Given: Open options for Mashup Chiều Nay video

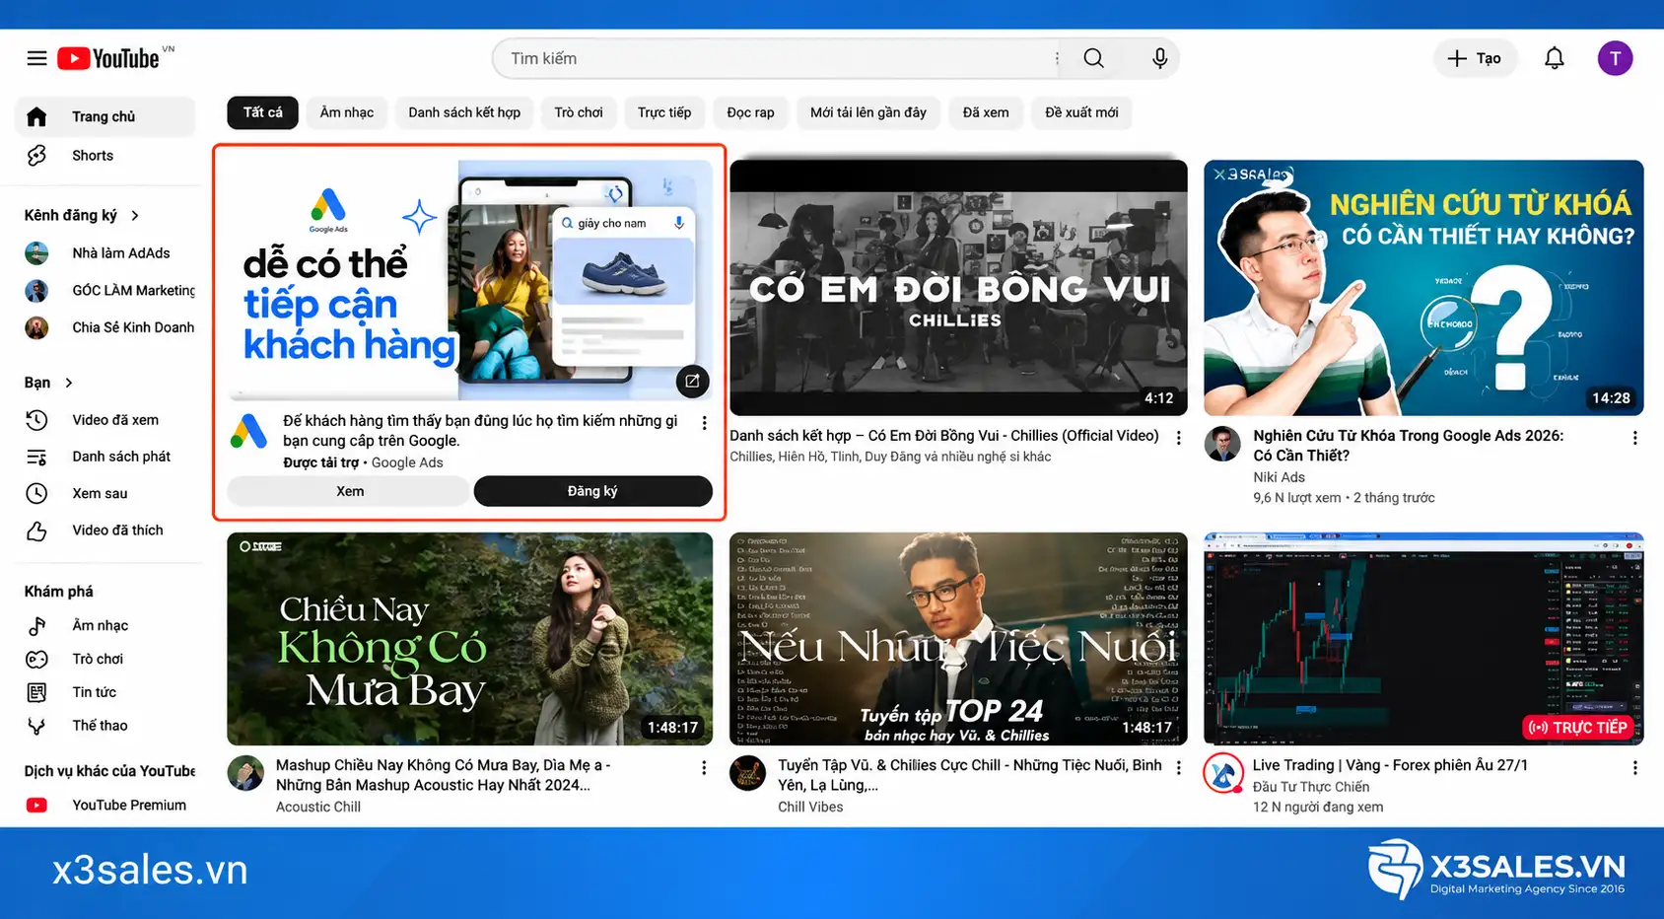Looking at the screenshot, I should point(704,767).
